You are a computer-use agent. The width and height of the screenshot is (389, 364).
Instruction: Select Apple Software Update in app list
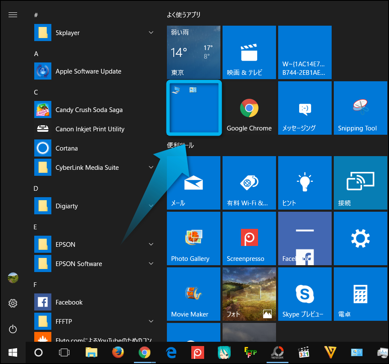click(x=88, y=71)
